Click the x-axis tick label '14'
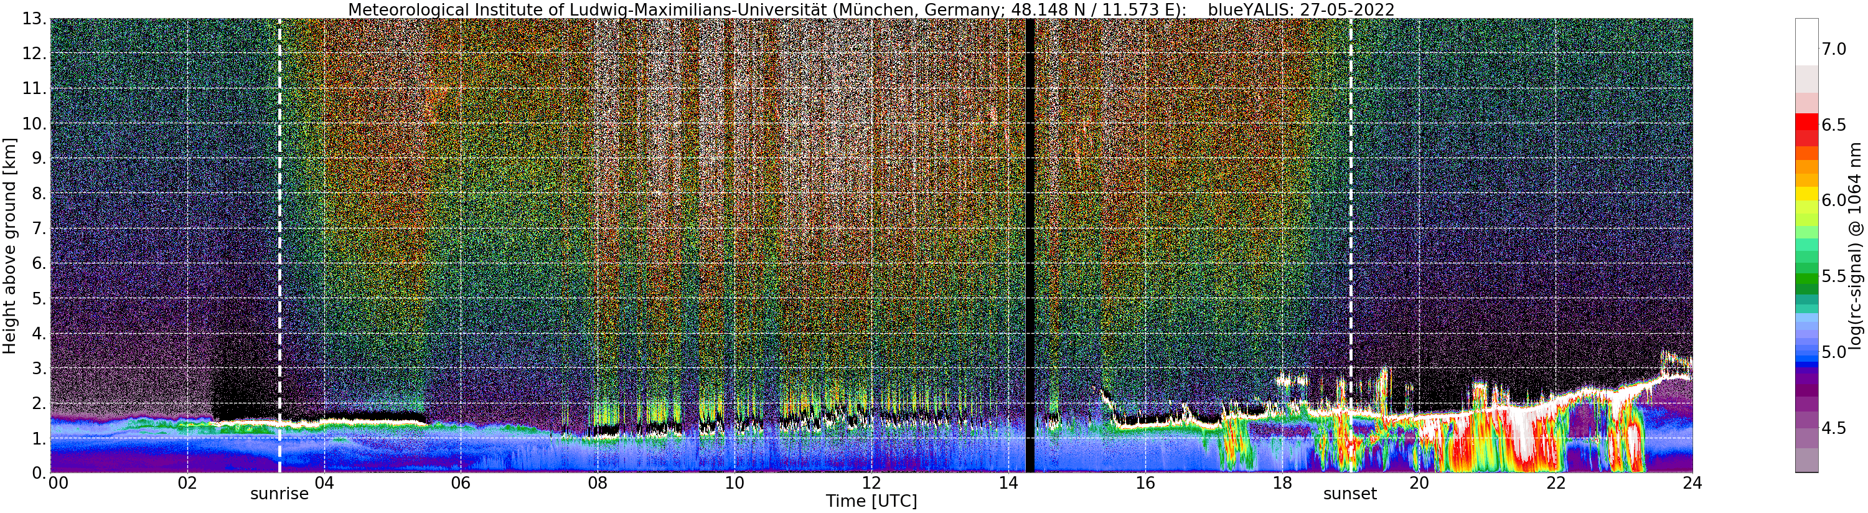 1008,484
